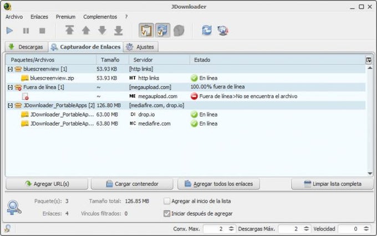Viewport: 377px width, 236px height.
Task: Click Agregar todos los enlaces button
Action: tap(218, 184)
